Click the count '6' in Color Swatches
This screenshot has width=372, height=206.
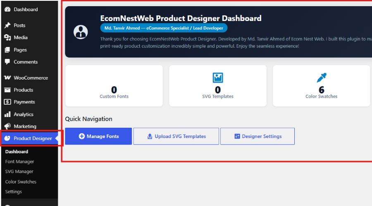(322, 90)
